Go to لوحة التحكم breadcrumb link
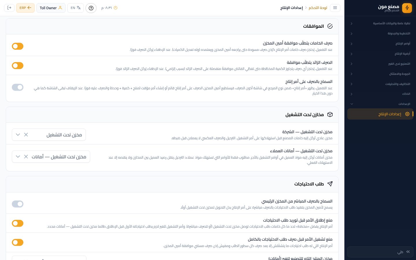The image size is (416, 260). pos(318,8)
